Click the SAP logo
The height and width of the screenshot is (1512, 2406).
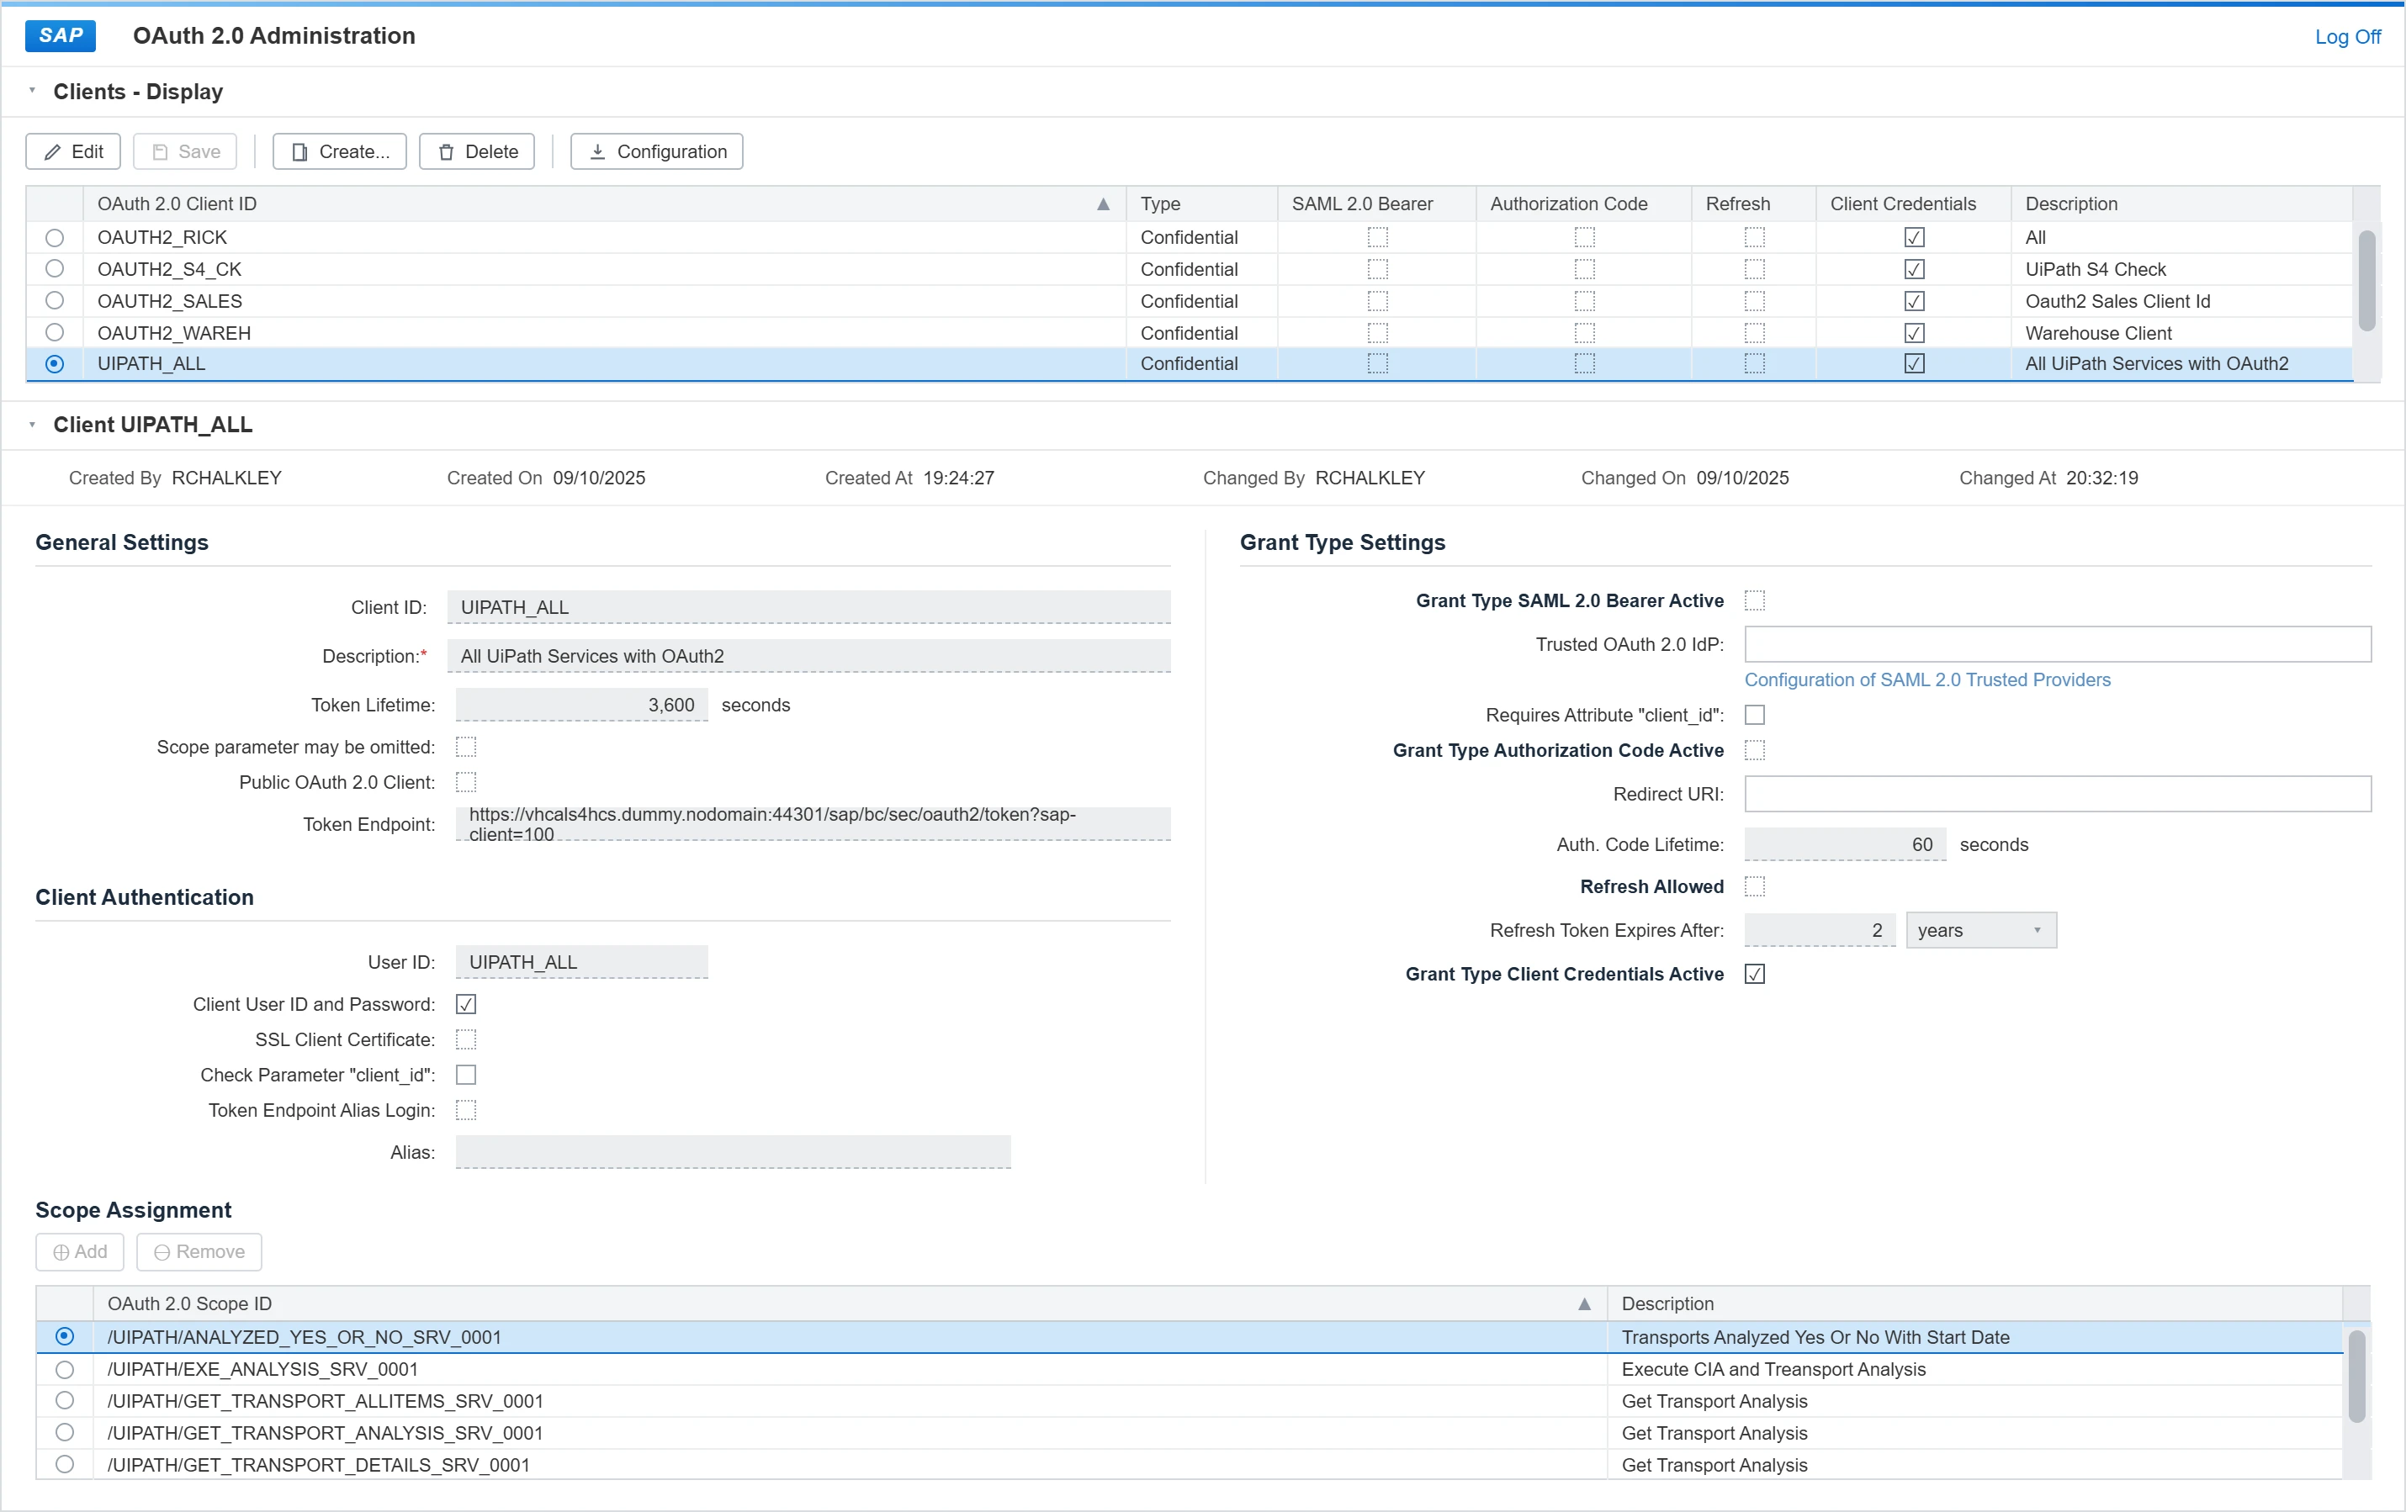click(x=60, y=35)
